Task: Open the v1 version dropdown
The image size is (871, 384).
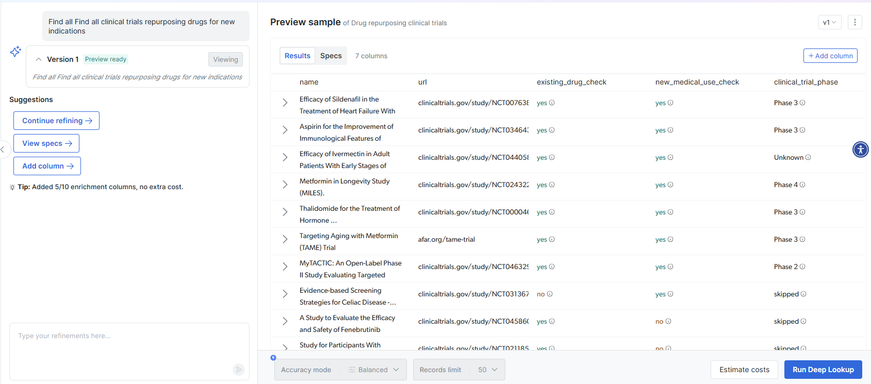Action: (x=829, y=22)
